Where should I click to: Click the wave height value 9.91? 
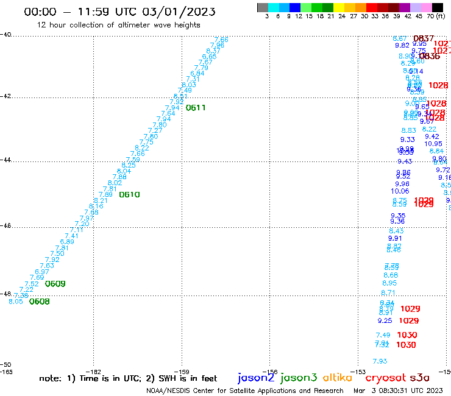click(395, 238)
